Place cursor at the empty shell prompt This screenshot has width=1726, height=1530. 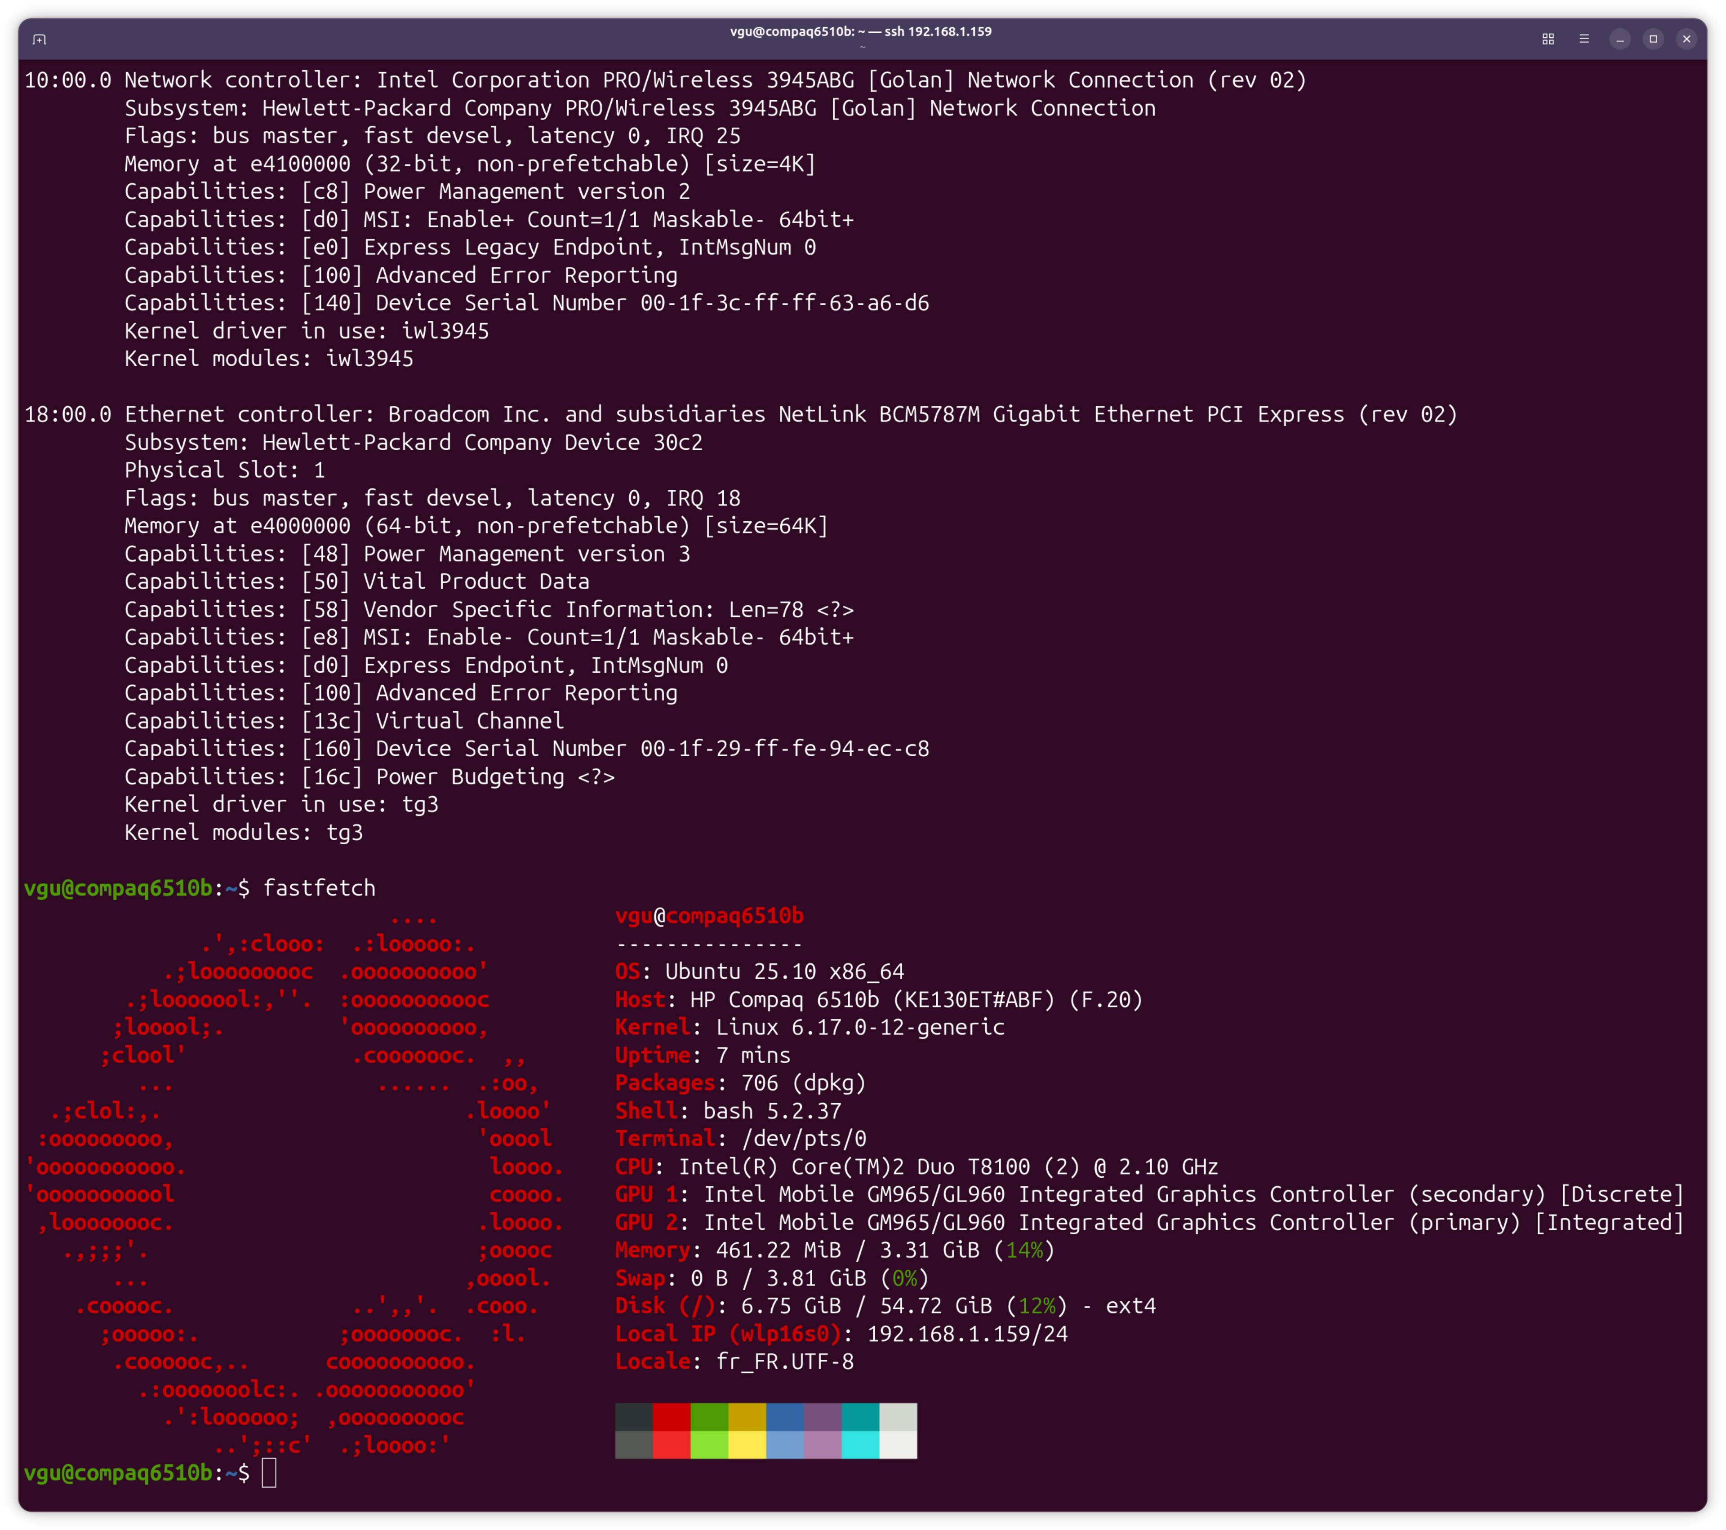pyautogui.click(x=269, y=1472)
